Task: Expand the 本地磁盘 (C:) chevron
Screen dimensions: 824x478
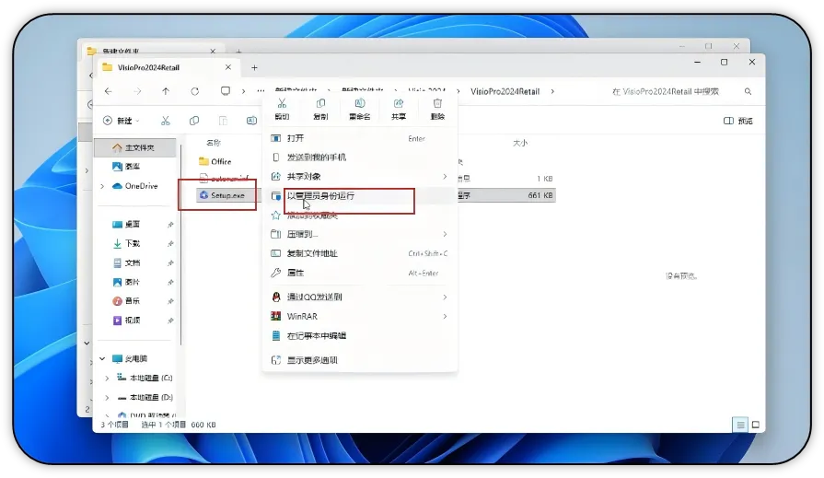Action: pos(107,379)
